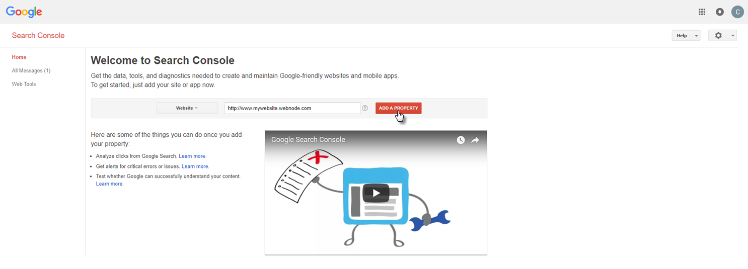Open the Search Console title link
The image size is (748, 269).
coord(38,36)
